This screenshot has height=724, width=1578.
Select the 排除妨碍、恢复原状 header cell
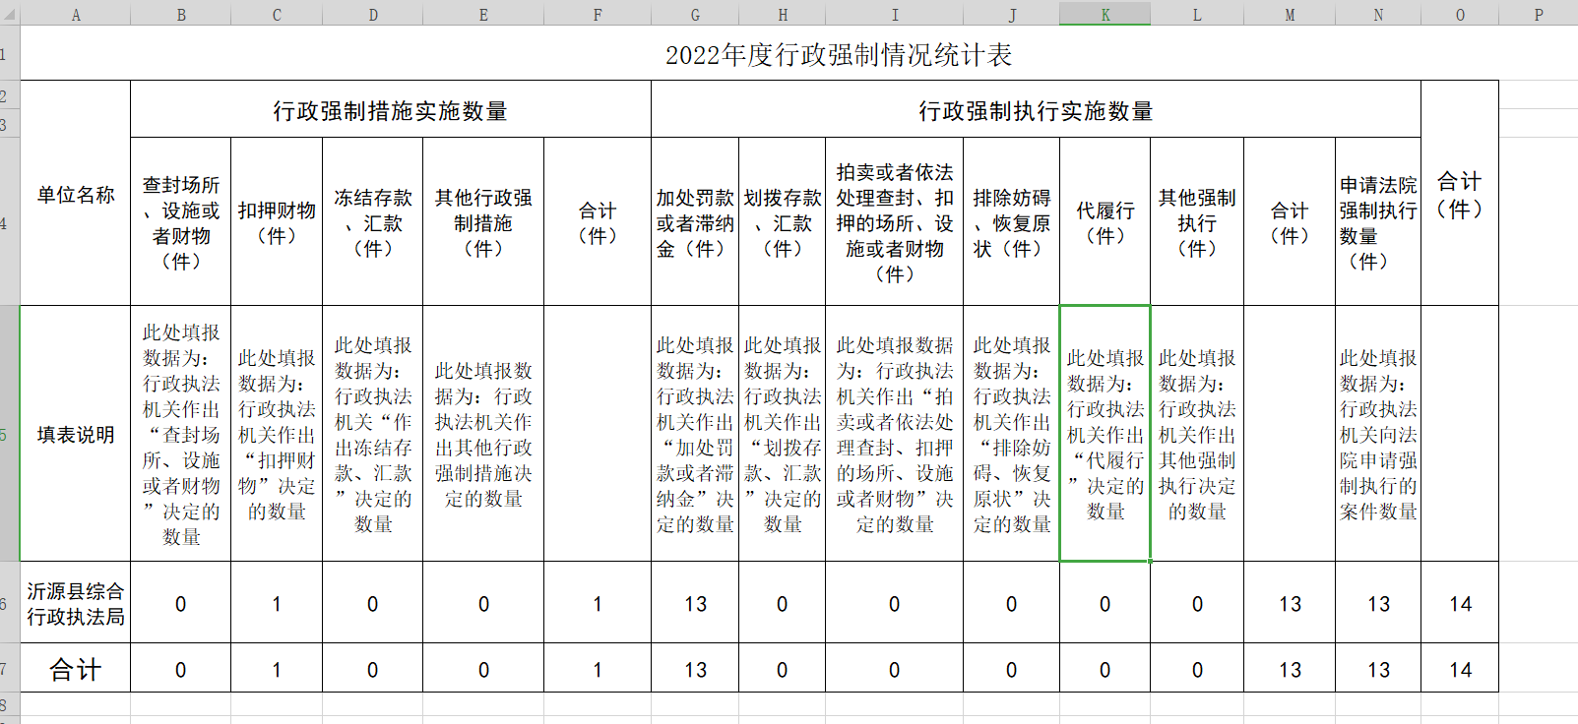click(x=1011, y=222)
